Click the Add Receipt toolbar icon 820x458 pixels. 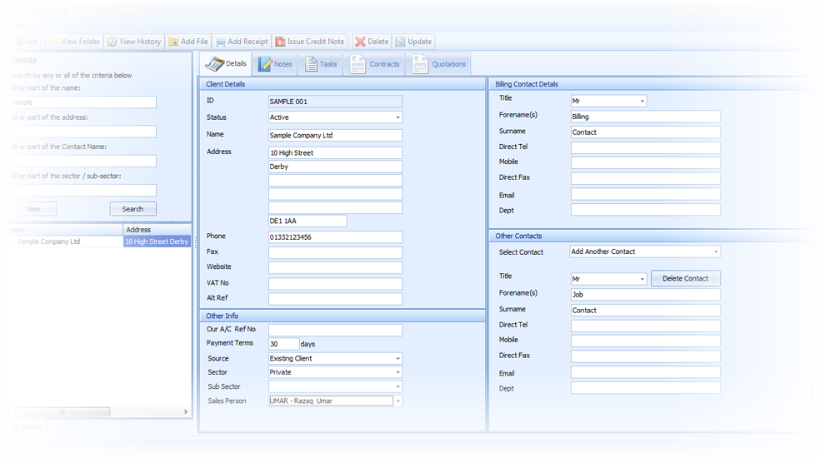[x=221, y=42]
